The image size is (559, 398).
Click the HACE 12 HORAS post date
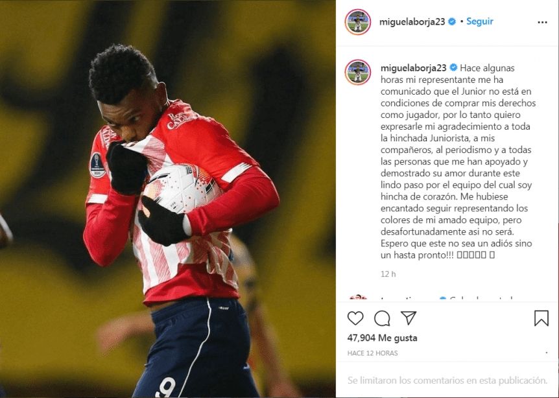(x=372, y=353)
